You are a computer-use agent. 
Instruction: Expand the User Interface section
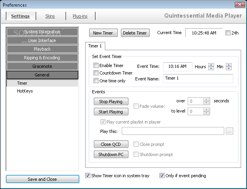42,40
